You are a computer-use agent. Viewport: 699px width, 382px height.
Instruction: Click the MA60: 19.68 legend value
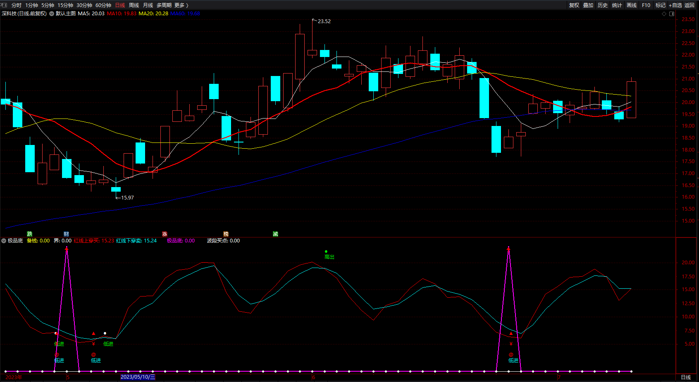(185, 14)
